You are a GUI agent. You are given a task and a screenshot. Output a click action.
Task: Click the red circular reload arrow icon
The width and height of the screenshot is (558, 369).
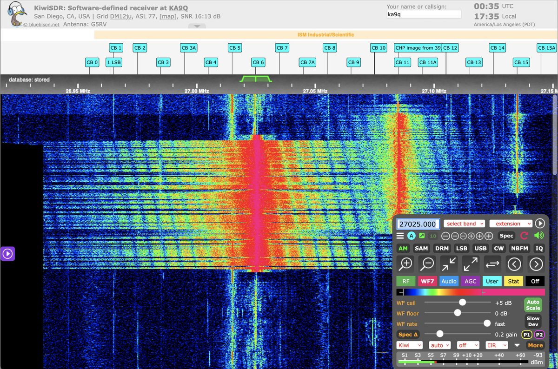(x=525, y=236)
